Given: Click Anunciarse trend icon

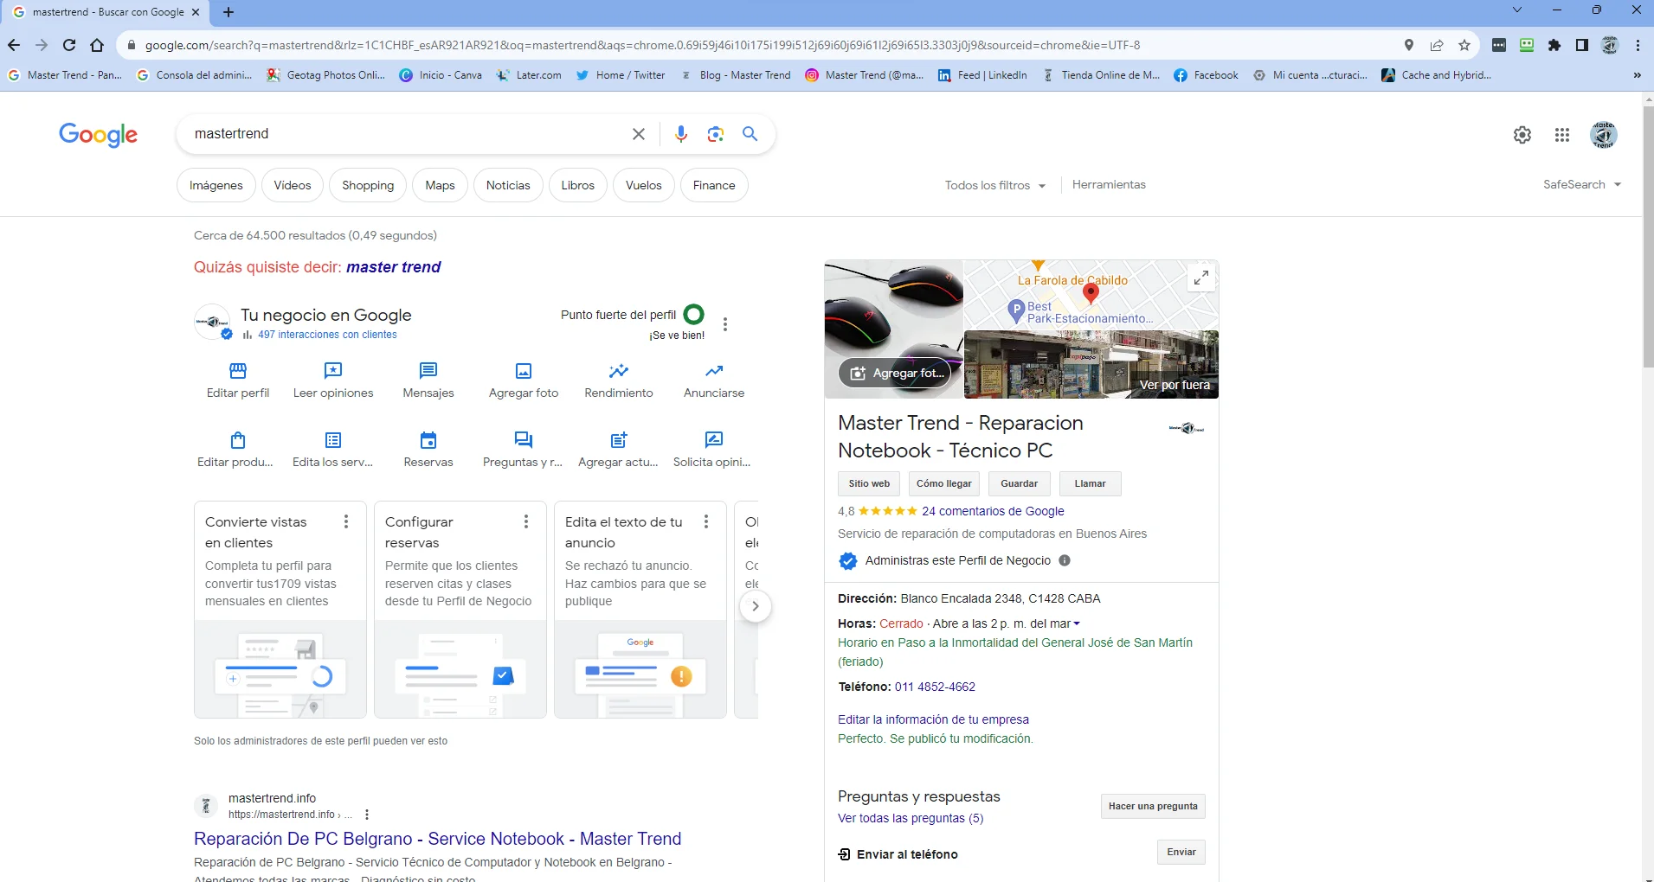Looking at the screenshot, I should click(x=714, y=371).
